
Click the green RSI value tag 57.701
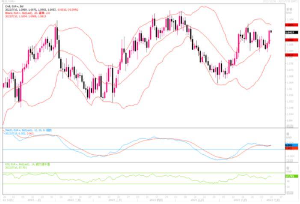[290, 176]
